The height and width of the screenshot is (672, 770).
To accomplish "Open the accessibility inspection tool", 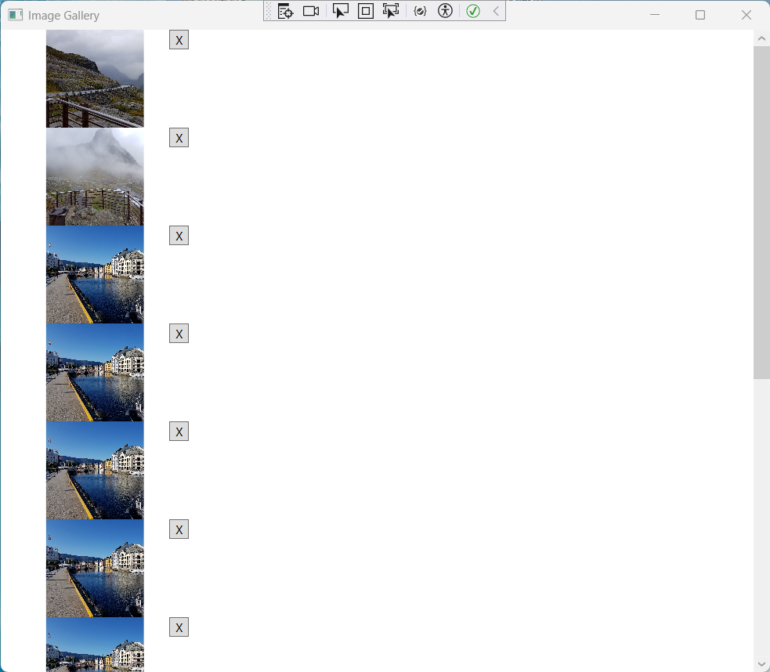I will (x=445, y=11).
